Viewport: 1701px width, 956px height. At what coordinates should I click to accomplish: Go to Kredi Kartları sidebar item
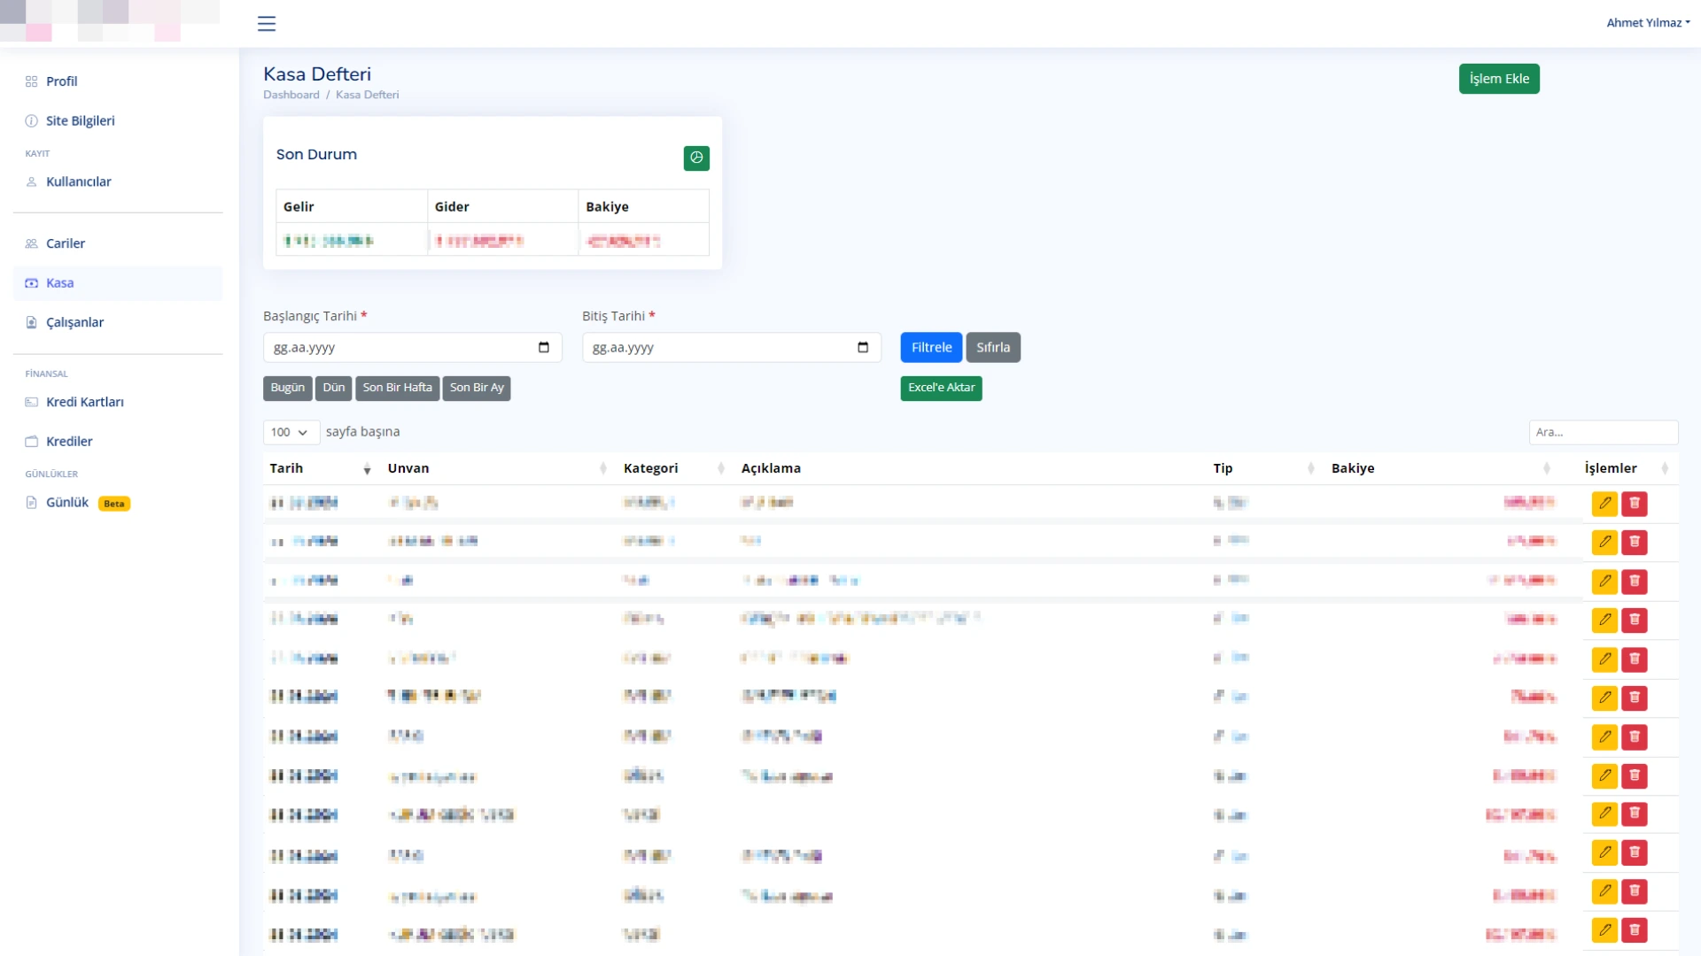tap(85, 402)
